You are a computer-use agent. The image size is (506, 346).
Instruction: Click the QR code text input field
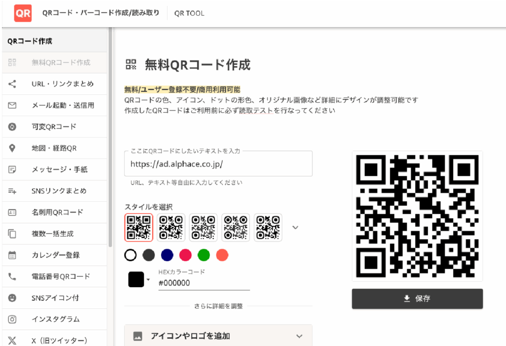[x=218, y=164]
